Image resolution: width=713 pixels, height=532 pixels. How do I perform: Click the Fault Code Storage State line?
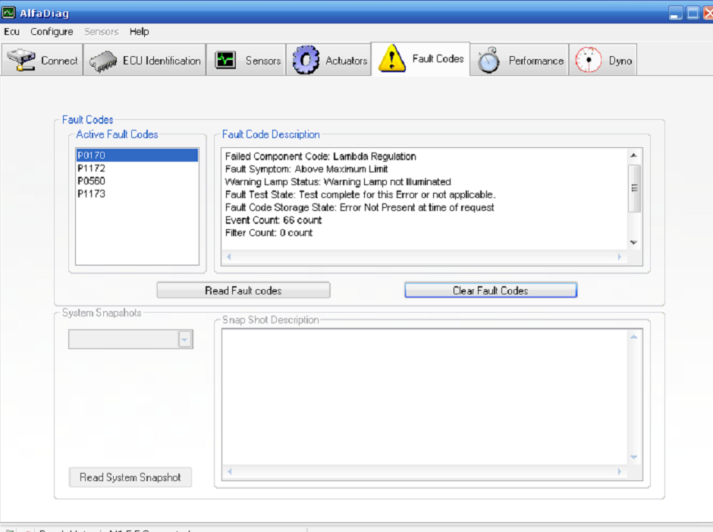click(360, 207)
